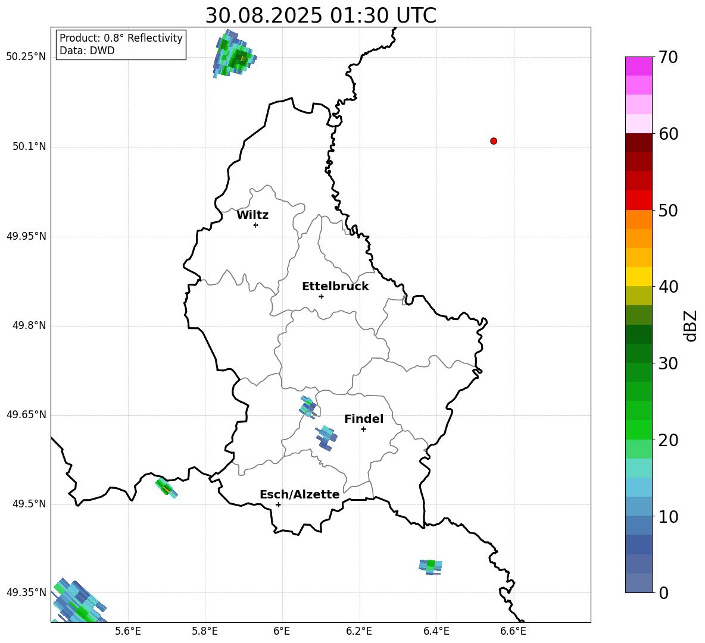Image resolution: width=705 pixels, height=643 pixels.
Task: Click the 5.6°E longitude label
Action: click(x=128, y=631)
